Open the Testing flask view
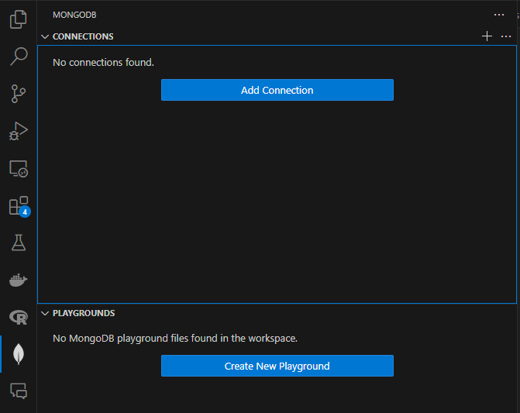The height and width of the screenshot is (413, 520). tap(19, 243)
